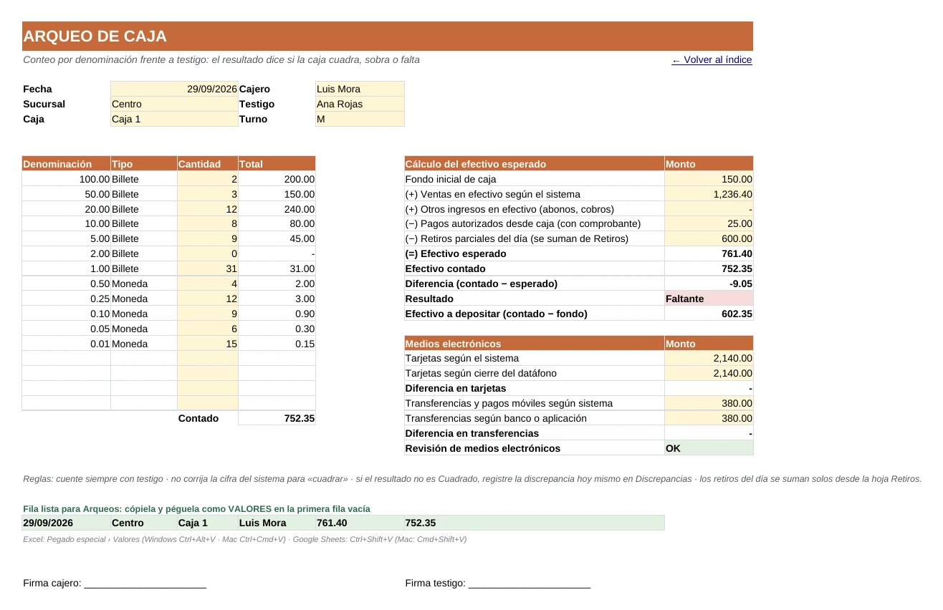Viewport: 943px width, 610px height.
Task: Select the Caja input cell 'Caja 1'
Action: tap(174, 119)
